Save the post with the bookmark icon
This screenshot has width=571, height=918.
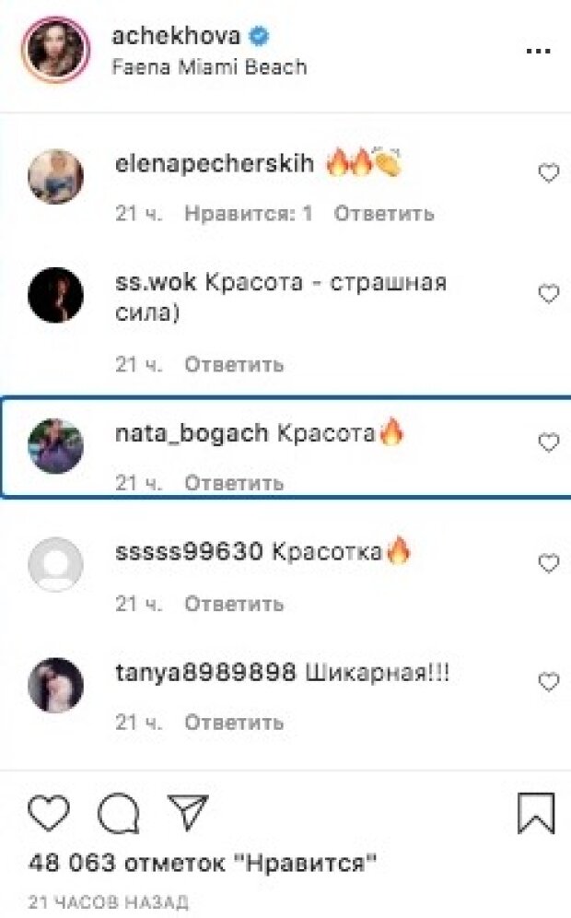pos(536,813)
